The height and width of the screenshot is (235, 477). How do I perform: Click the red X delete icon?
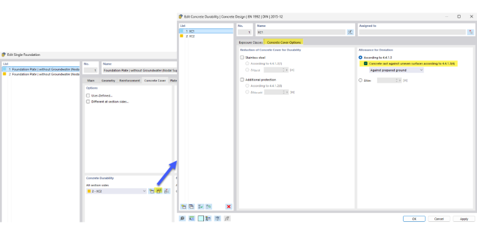tap(228, 206)
